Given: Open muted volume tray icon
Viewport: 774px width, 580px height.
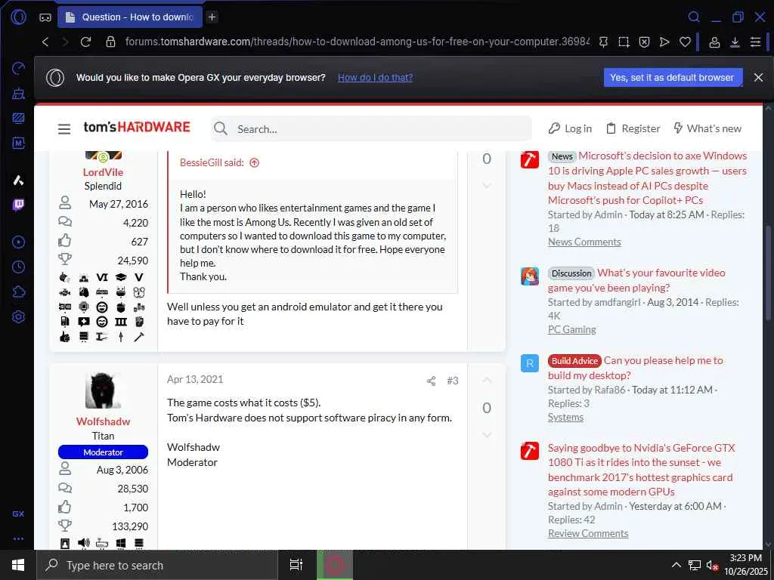Looking at the screenshot, I should 711,566.
